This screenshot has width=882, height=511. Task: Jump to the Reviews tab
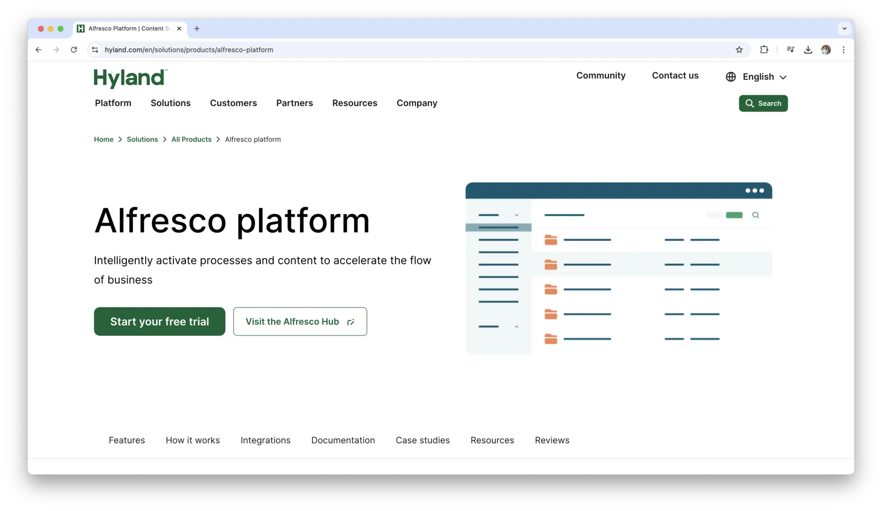(x=552, y=440)
